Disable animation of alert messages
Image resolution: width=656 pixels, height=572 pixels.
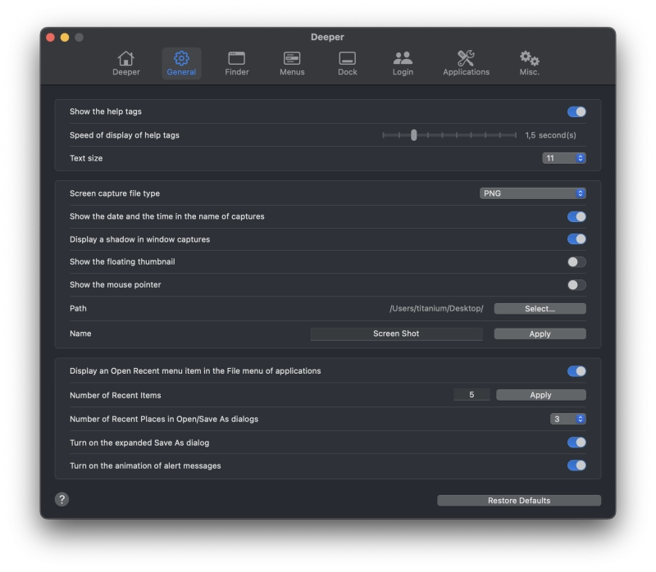coord(576,465)
